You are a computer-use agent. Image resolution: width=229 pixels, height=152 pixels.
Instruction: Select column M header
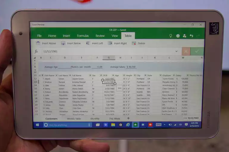pos(183,58)
